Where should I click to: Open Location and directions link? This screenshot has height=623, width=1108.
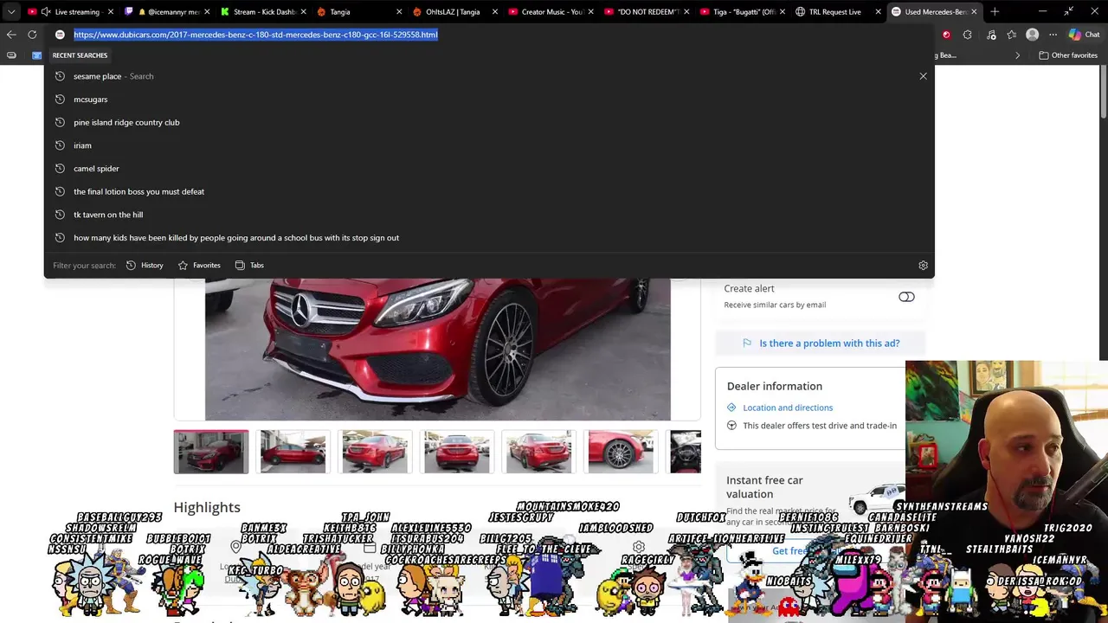pyautogui.click(x=788, y=408)
